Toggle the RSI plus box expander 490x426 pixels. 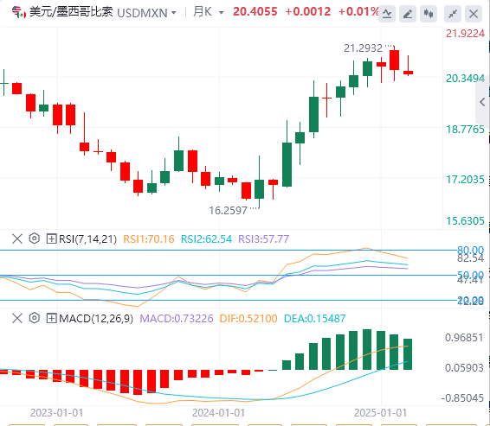tap(51, 238)
